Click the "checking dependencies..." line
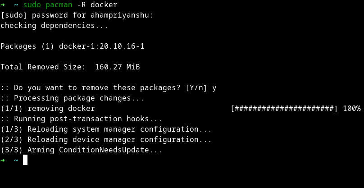This screenshot has height=188, width=364. click(x=54, y=26)
